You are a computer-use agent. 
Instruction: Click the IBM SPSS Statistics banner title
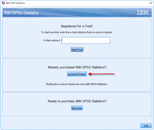[21, 13]
